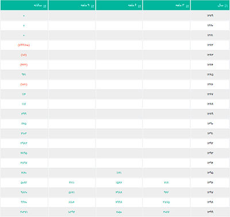Select the year cell 1386
Viewport: 230px width, 217px height.
(210, 85)
